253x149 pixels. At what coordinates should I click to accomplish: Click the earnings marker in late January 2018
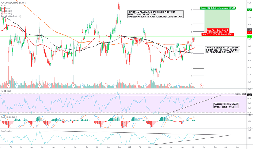pyautogui.click(x=9, y=86)
